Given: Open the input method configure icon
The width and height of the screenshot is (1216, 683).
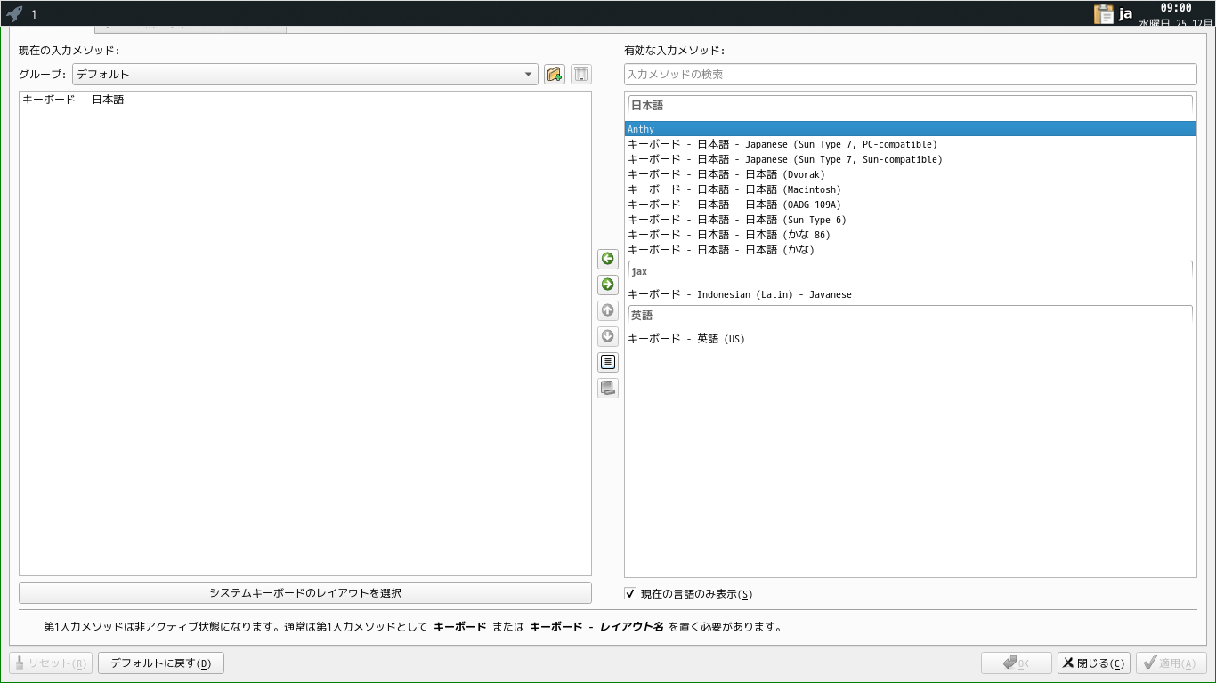Looking at the screenshot, I should pyautogui.click(x=608, y=362).
